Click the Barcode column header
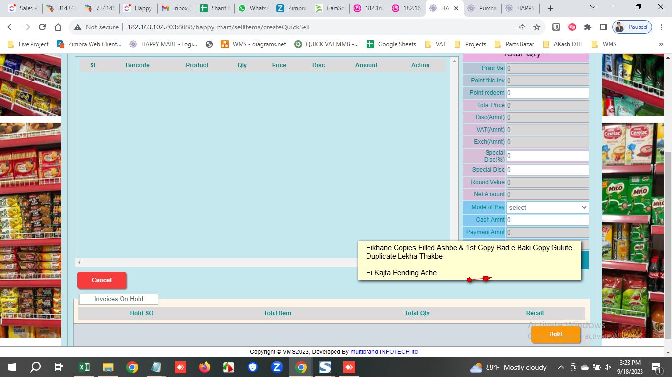The height and width of the screenshot is (377, 672). 137,65
